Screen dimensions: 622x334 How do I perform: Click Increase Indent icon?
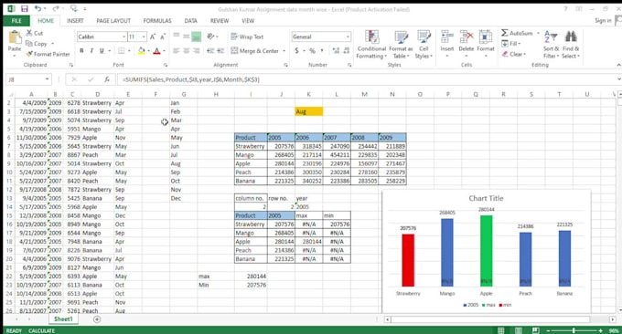[x=220, y=51]
